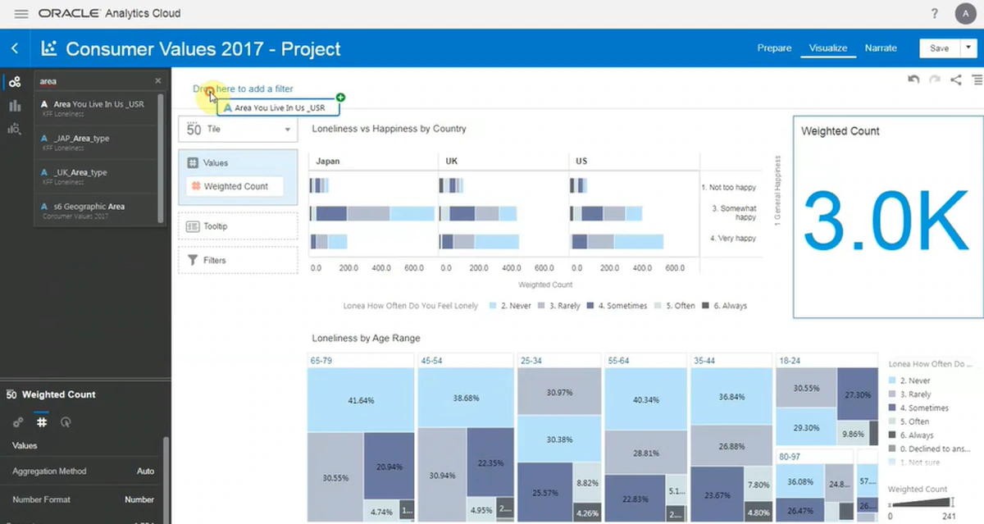Click the Share icon
The height and width of the screenshot is (524, 984).
(x=956, y=80)
